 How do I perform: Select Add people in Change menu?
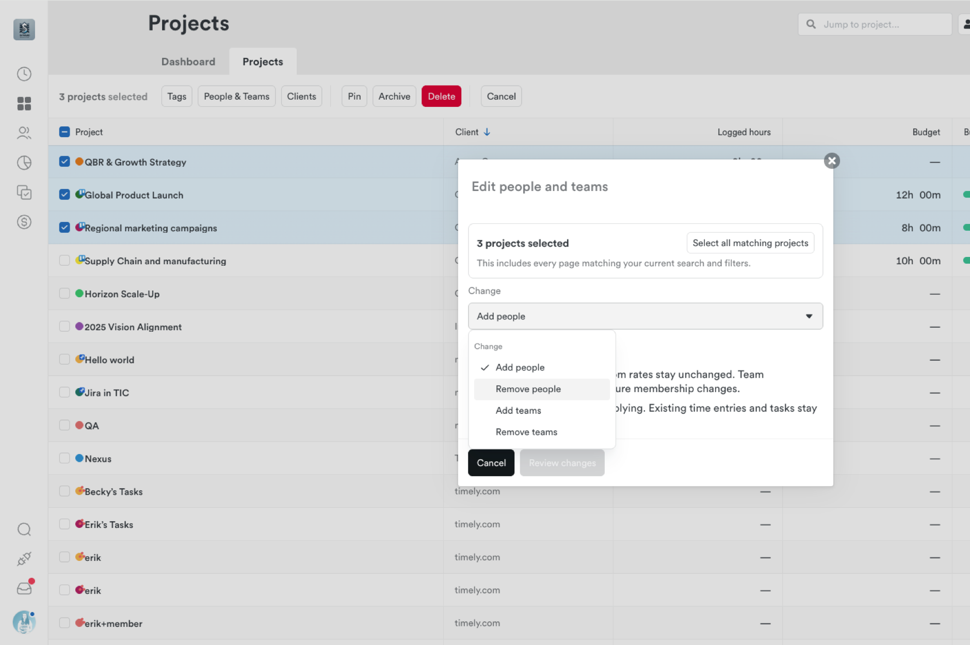coord(542,367)
